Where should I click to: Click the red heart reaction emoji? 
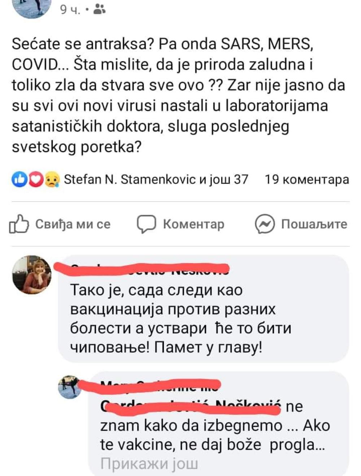[36, 179]
